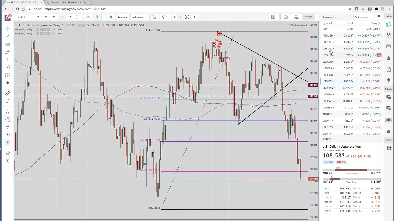Click the Add Symbol field
The image size is (394, 221).
click(x=363, y=17)
